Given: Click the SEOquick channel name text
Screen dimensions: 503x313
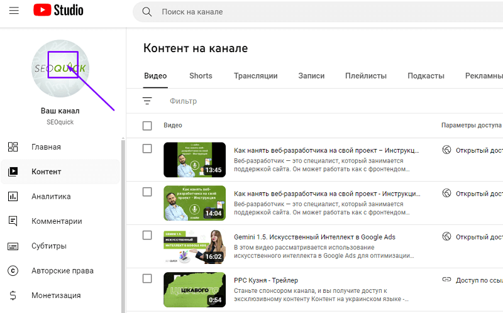Looking at the screenshot, I should tap(60, 122).
